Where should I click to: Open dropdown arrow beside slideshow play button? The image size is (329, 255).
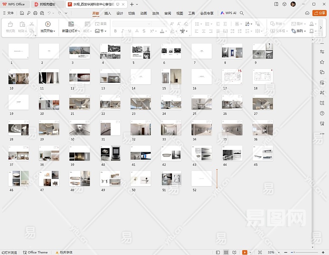pos(251,252)
